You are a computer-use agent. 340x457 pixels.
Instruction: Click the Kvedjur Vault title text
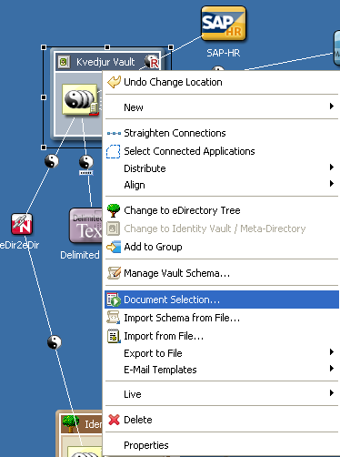(105, 62)
